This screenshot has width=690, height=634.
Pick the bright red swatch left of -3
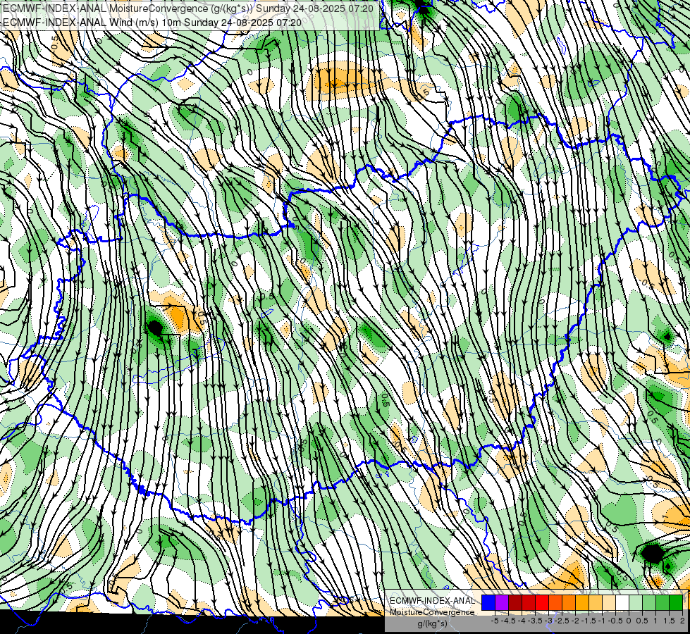pyautogui.click(x=542, y=603)
